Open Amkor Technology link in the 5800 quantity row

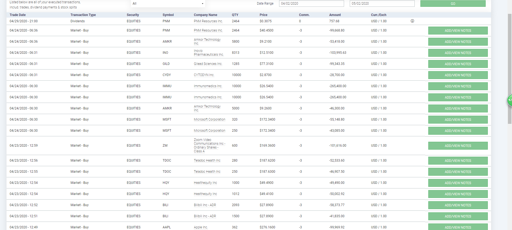tap(207, 42)
